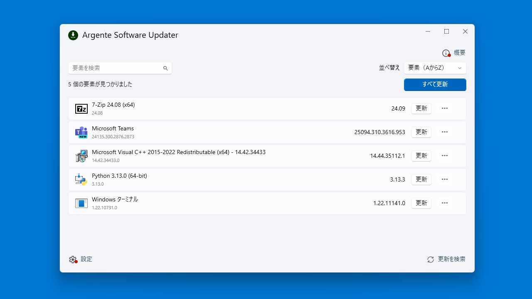Click the new version 3.13.3 value

tap(398, 180)
